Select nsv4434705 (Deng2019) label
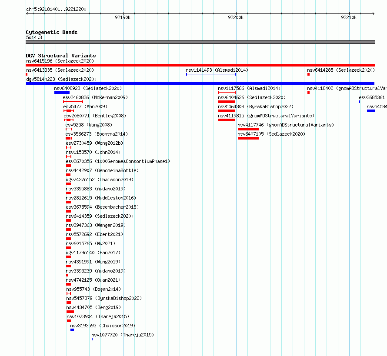 coord(93,307)
